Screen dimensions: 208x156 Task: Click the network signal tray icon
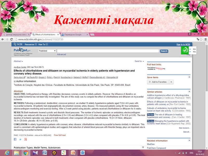pos(179,153)
